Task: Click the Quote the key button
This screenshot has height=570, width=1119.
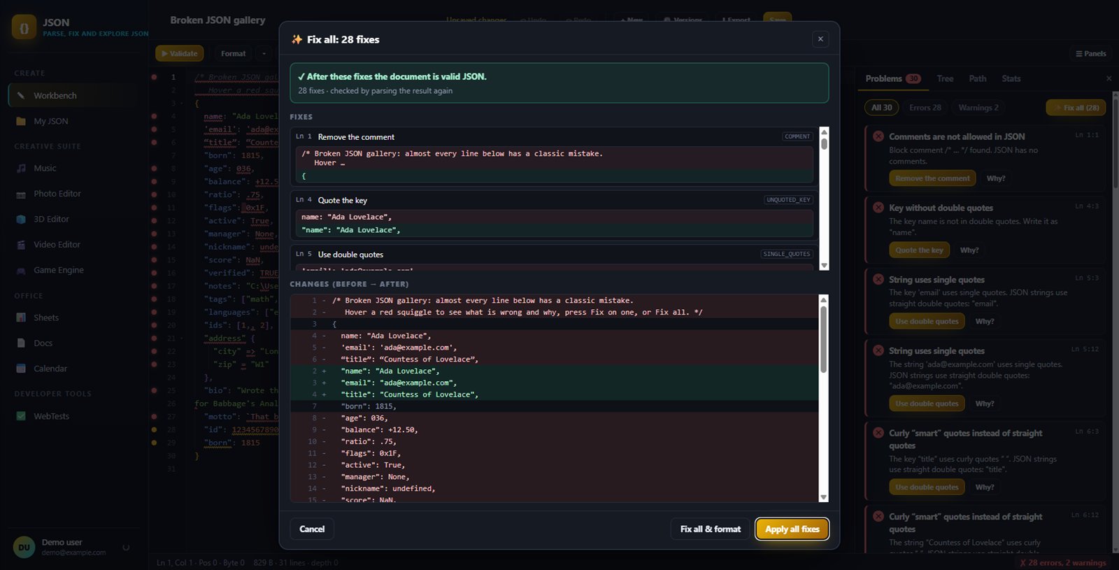Action: (919, 250)
